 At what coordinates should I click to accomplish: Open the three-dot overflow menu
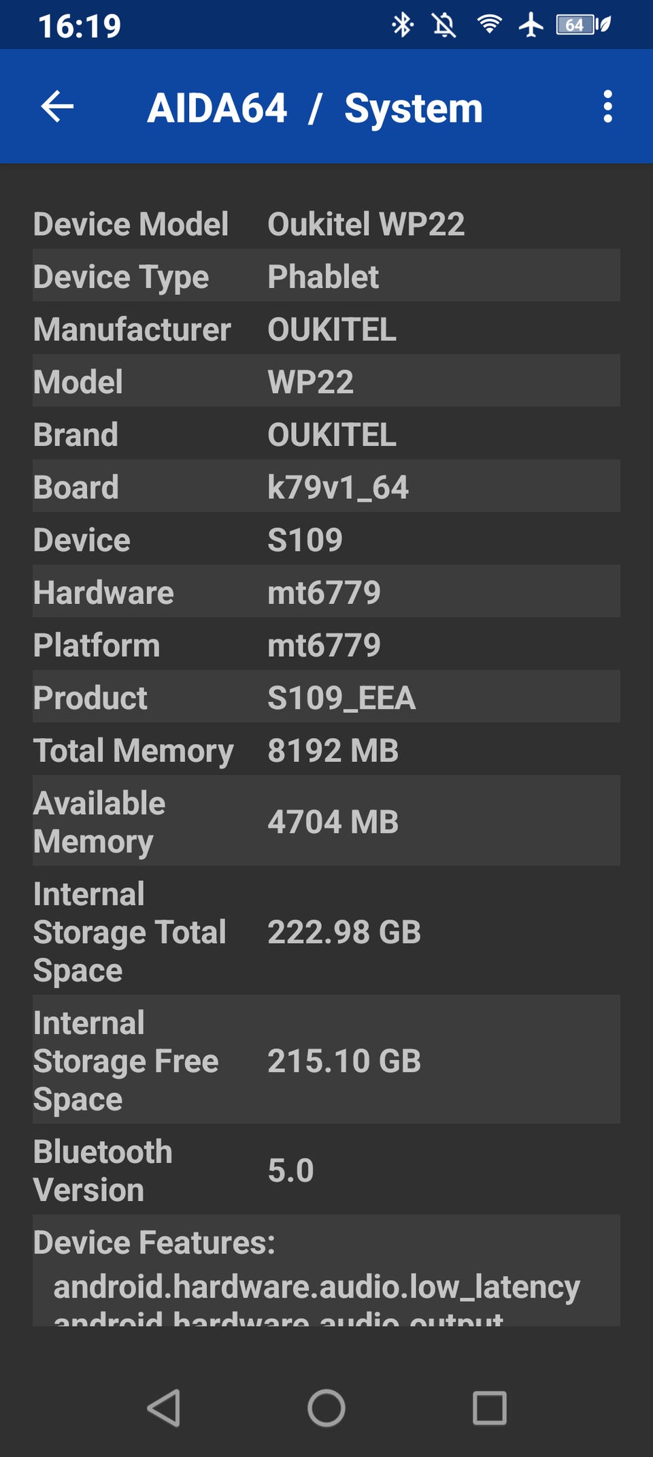point(607,107)
